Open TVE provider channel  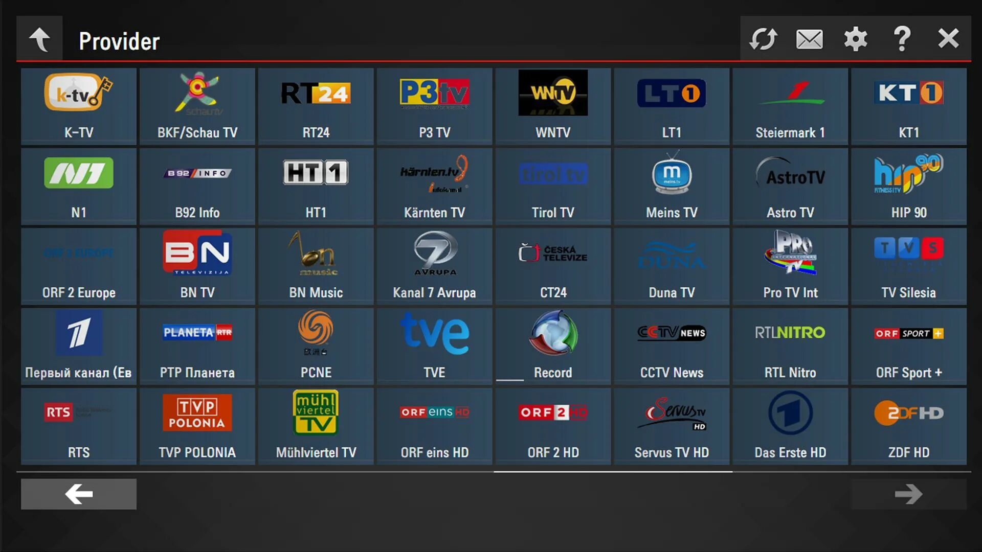click(x=434, y=344)
